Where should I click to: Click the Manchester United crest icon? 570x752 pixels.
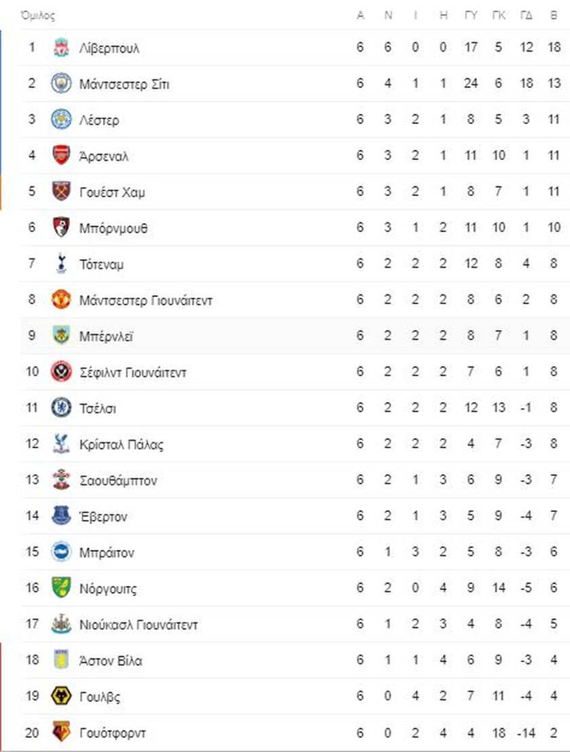pos(61,300)
